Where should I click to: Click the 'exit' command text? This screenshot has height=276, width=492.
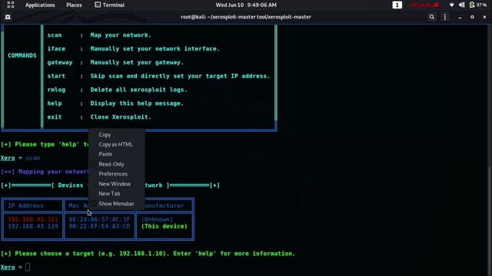[x=55, y=117]
